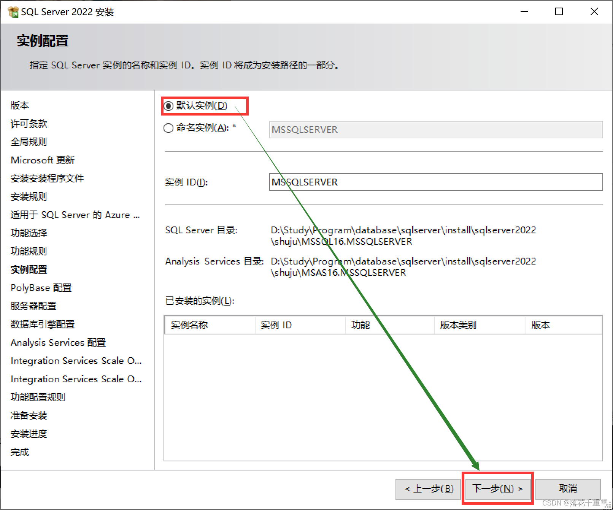This screenshot has height=510, width=613.
Task: Select 数据库引擎配置 step in sidebar
Action: [x=43, y=324]
